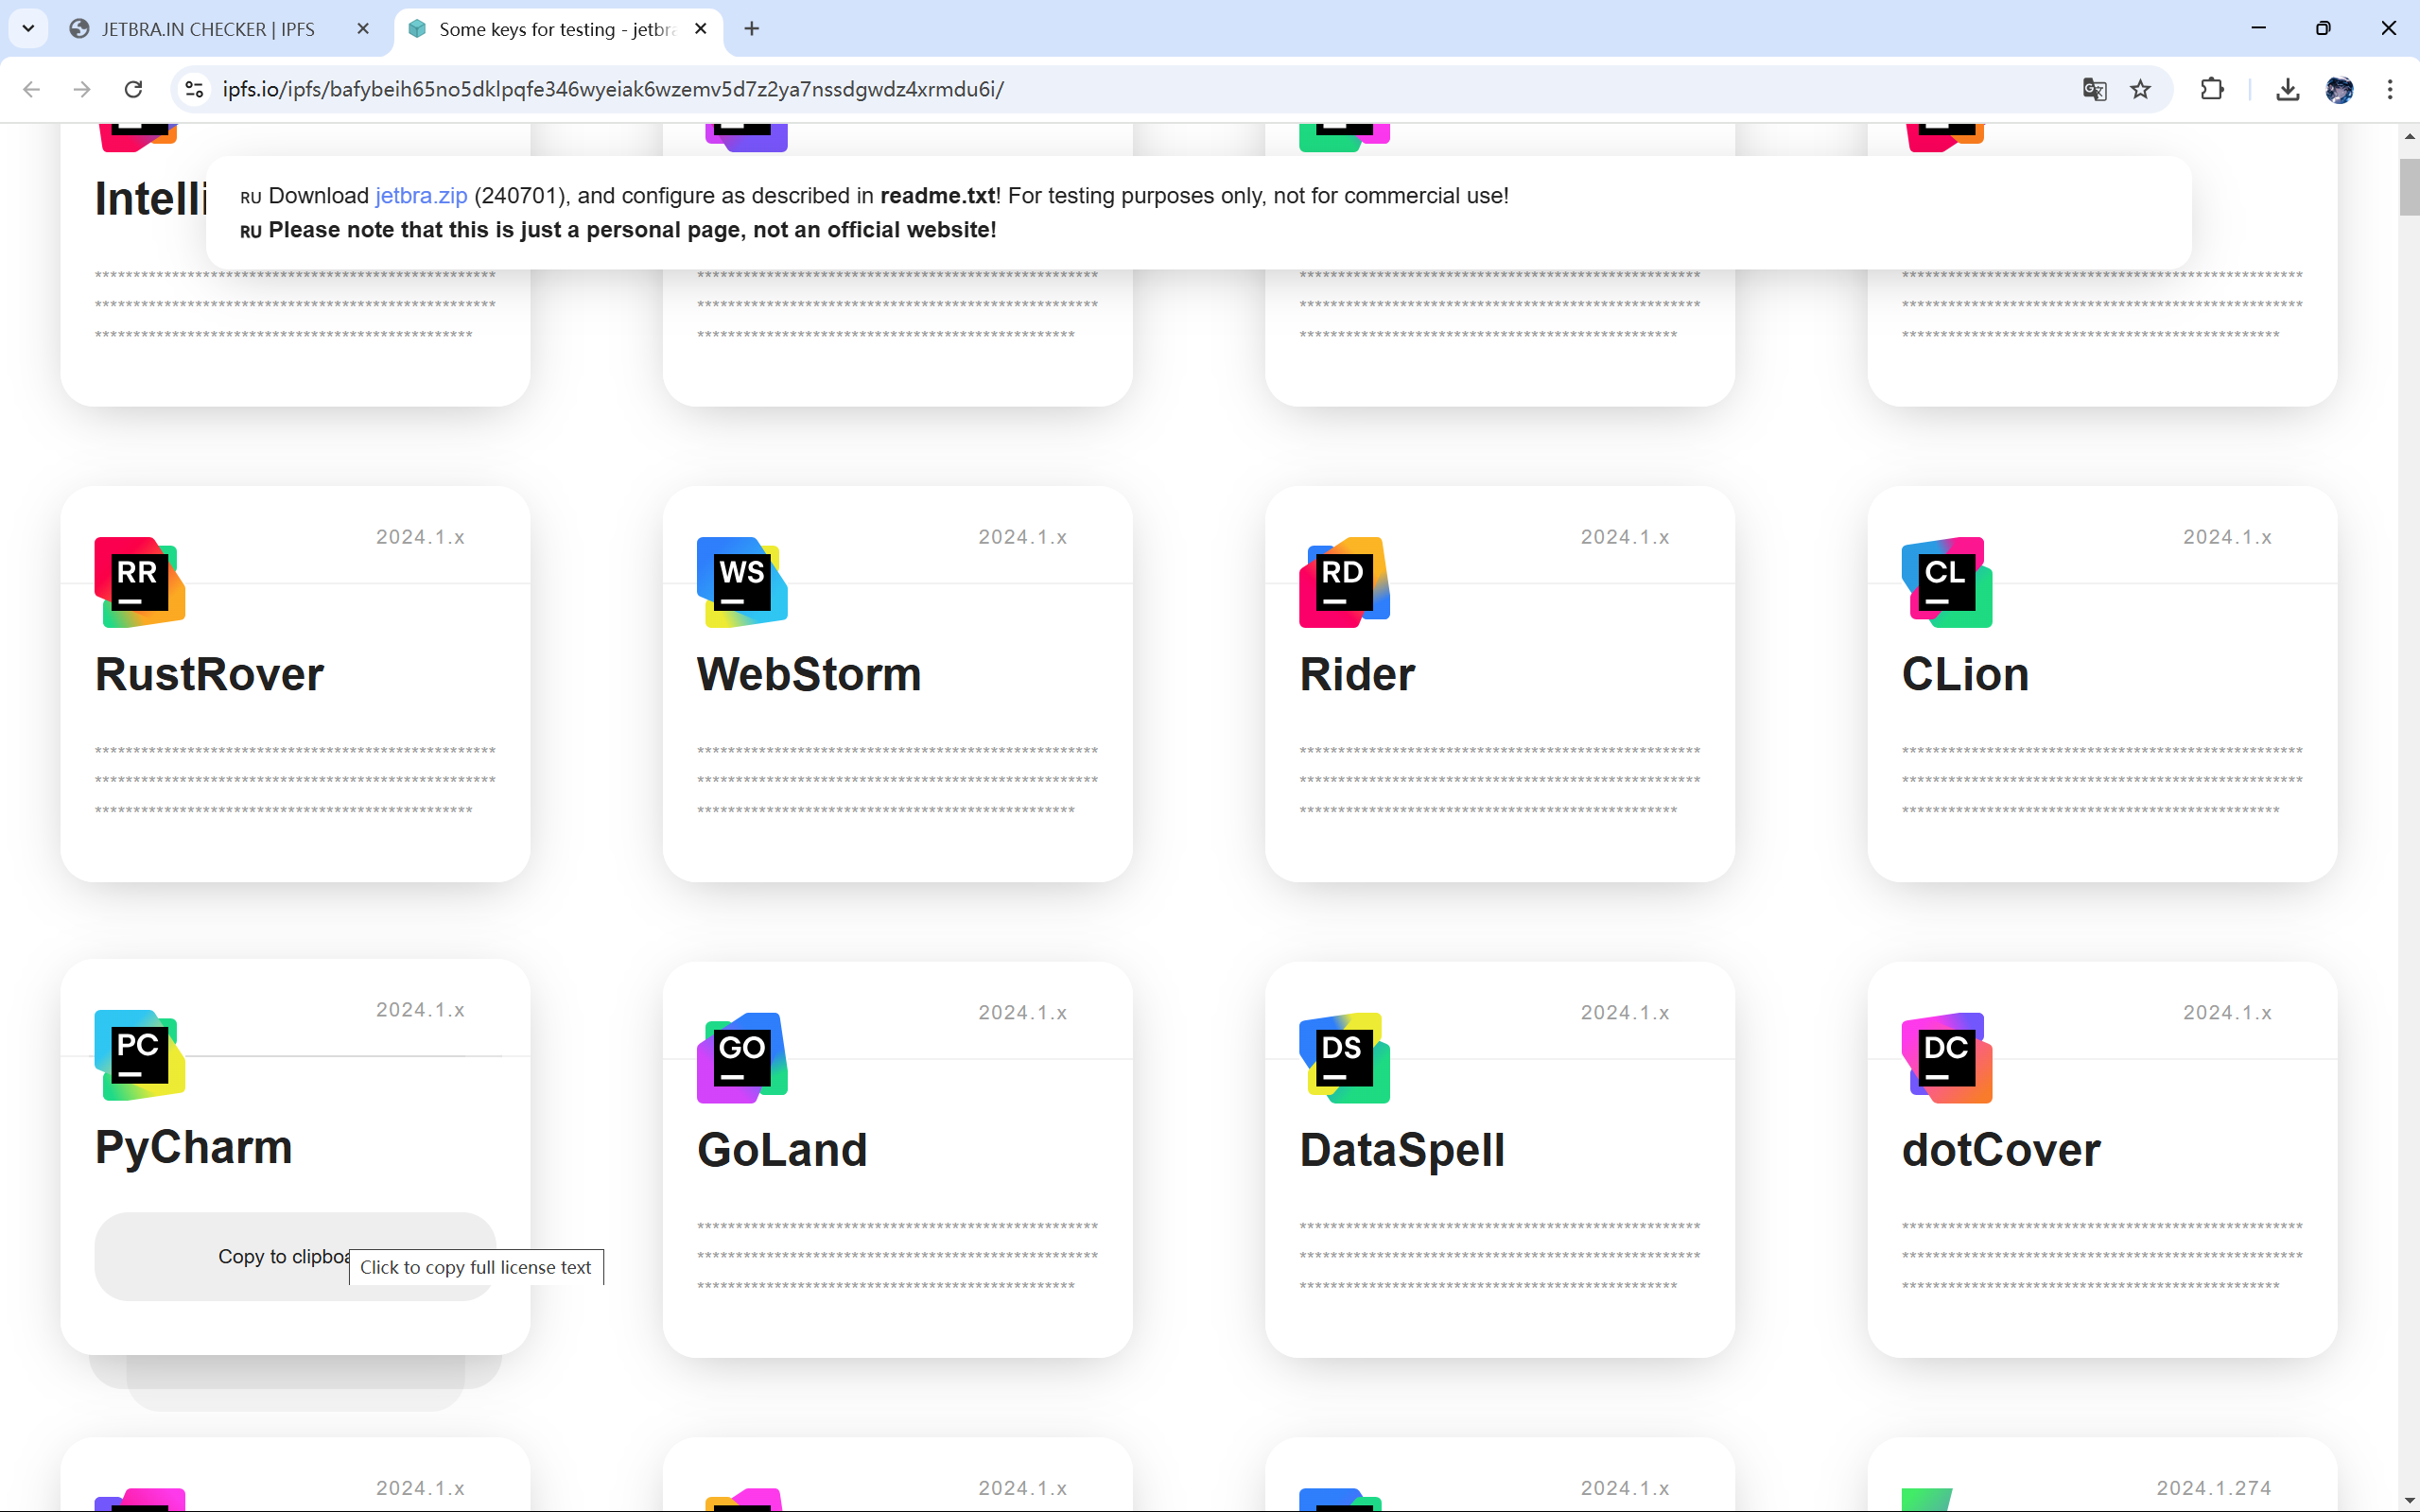The height and width of the screenshot is (1512, 2420).
Task: Click the masked license key on RustRover card
Action: point(295,781)
